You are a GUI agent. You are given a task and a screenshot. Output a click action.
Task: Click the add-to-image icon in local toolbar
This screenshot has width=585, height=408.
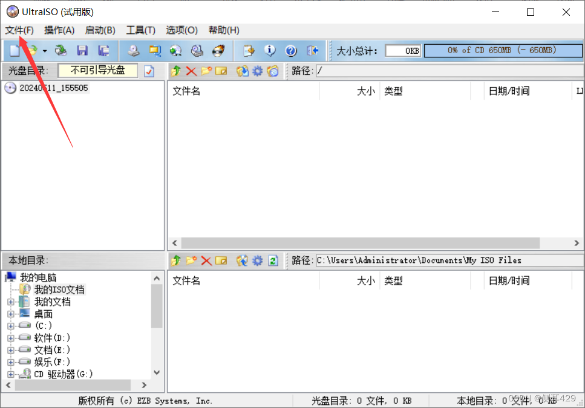tap(242, 261)
